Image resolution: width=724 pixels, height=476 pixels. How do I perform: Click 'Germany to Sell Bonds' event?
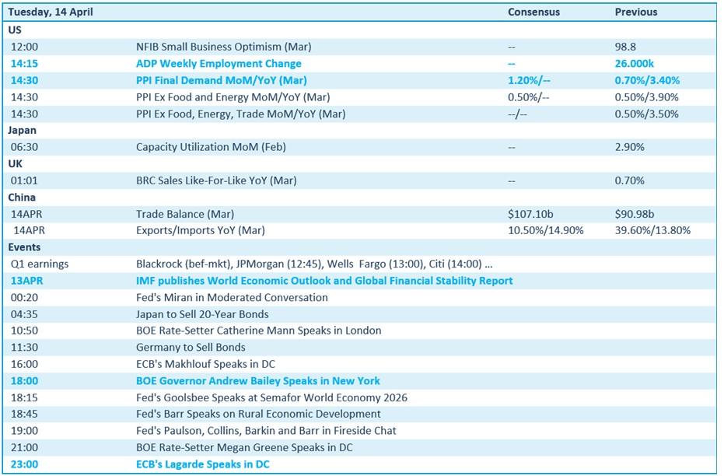(191, 348)
